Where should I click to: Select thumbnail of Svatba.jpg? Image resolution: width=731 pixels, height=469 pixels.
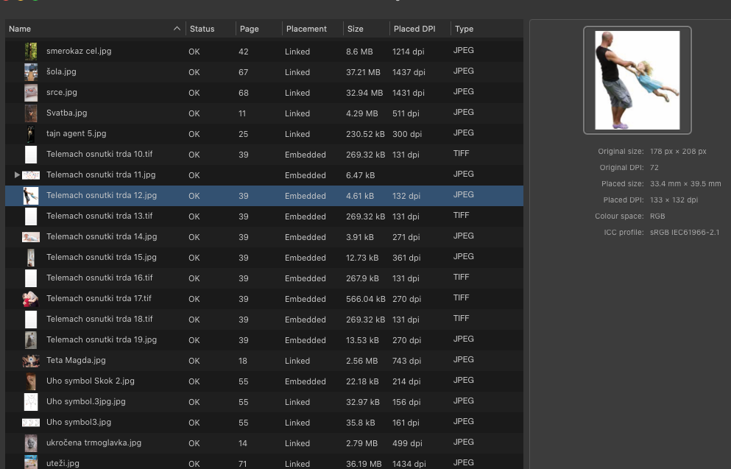click(31, 113)
